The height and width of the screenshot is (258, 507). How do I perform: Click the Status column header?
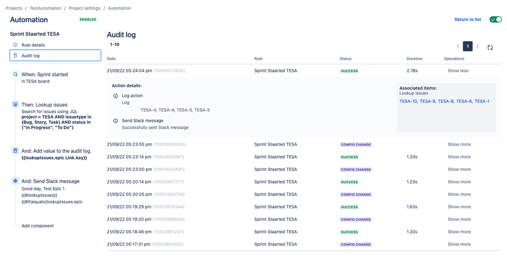pos(345,59)
